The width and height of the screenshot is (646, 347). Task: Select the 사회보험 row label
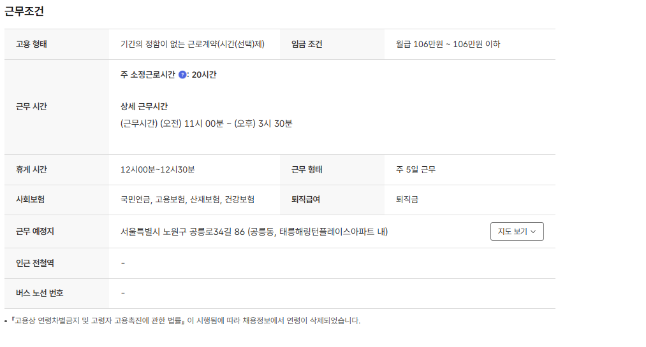[x=30, y=200]
